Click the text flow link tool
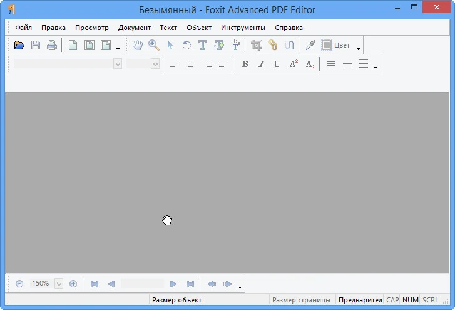This screenshot has width=455, height=310. 289,45
